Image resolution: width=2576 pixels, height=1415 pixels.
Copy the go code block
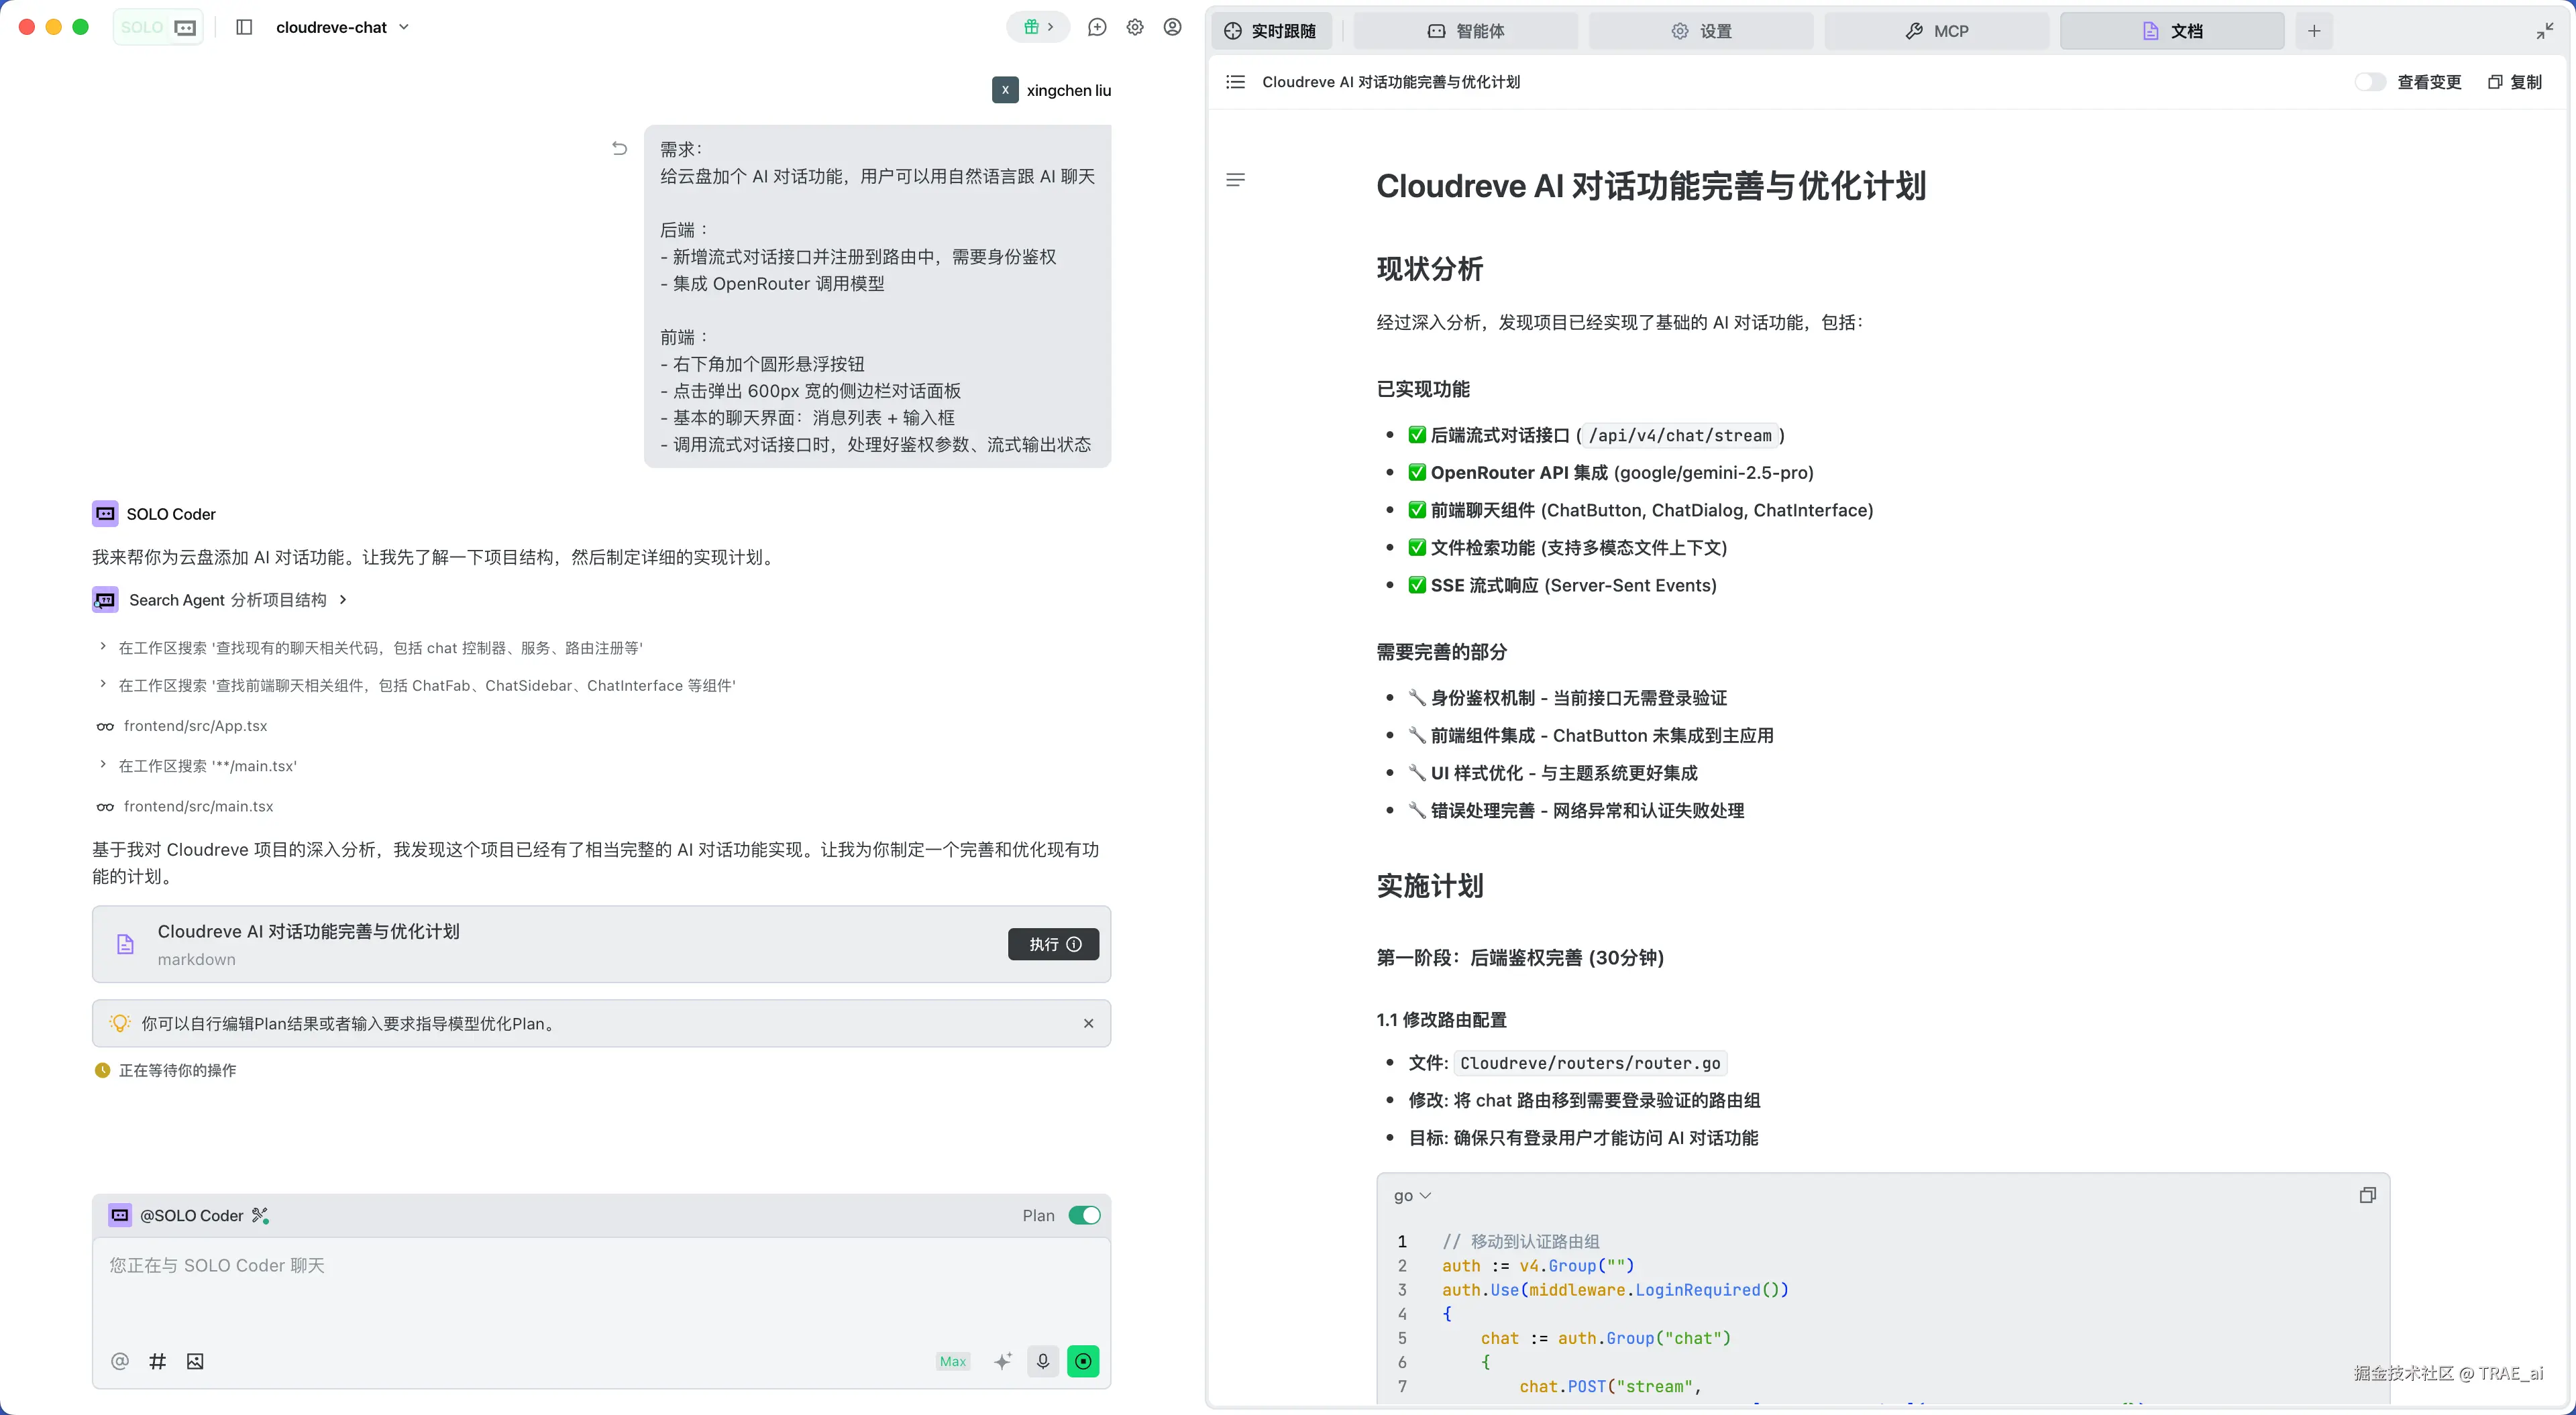[x=2367, y=1195]
